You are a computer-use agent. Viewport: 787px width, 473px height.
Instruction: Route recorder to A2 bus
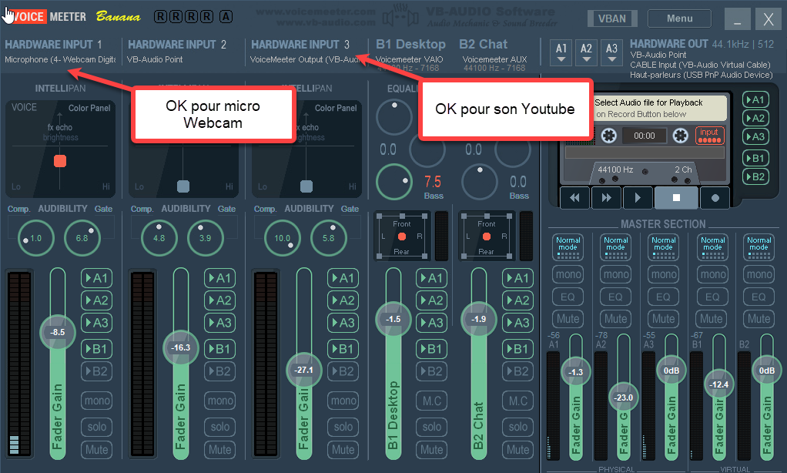tap(755, 118)
